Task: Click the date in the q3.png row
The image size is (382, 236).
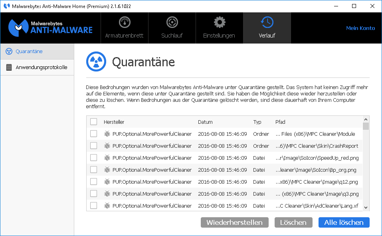Action: click(222, 194)
